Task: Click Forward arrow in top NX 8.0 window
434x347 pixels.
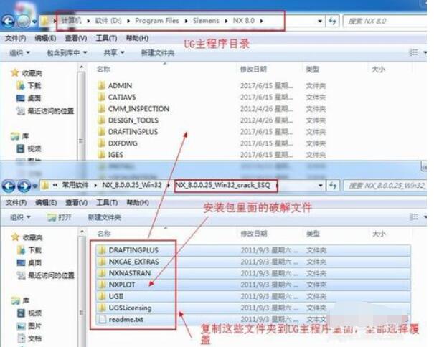Action: point(24,21)
